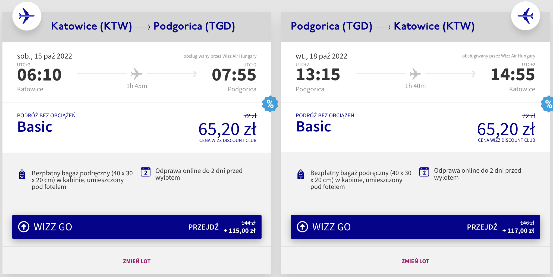Click the outbound flight airplane circle icon

[x=27, y=16]
